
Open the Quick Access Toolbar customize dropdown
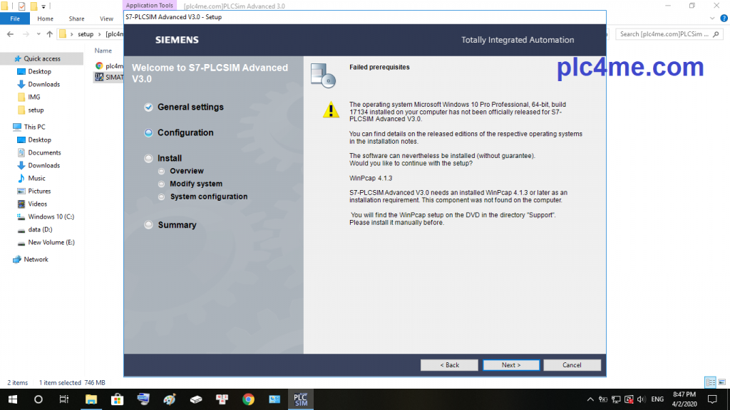[x=43, y=6]
